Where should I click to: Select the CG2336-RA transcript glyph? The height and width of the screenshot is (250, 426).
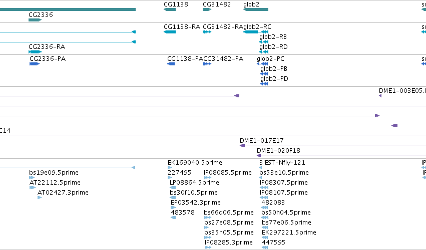click(35, 52)
